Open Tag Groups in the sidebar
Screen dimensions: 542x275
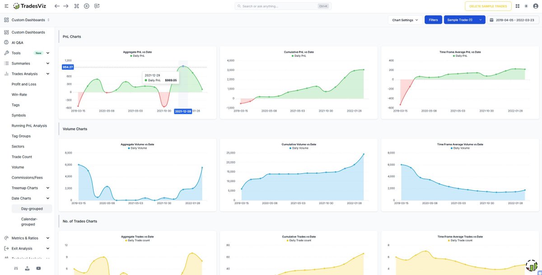pos(21,136)
